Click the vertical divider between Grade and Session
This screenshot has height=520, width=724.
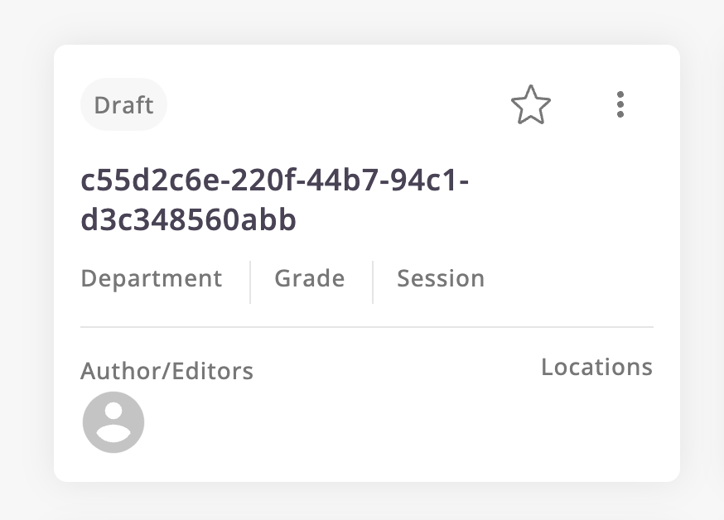point(373,282)
